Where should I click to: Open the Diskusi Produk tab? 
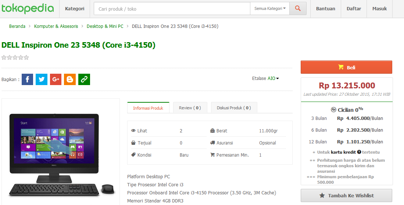click(234, 108)
